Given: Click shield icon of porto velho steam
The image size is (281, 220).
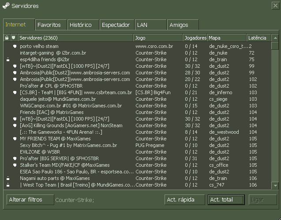Looking at the screenshot, I should (x=15, y=46).
